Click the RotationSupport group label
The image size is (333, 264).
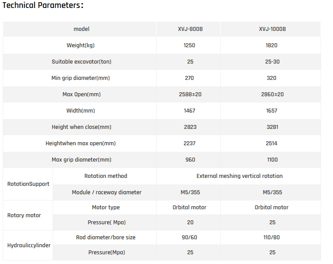click(x=28, y=184)
